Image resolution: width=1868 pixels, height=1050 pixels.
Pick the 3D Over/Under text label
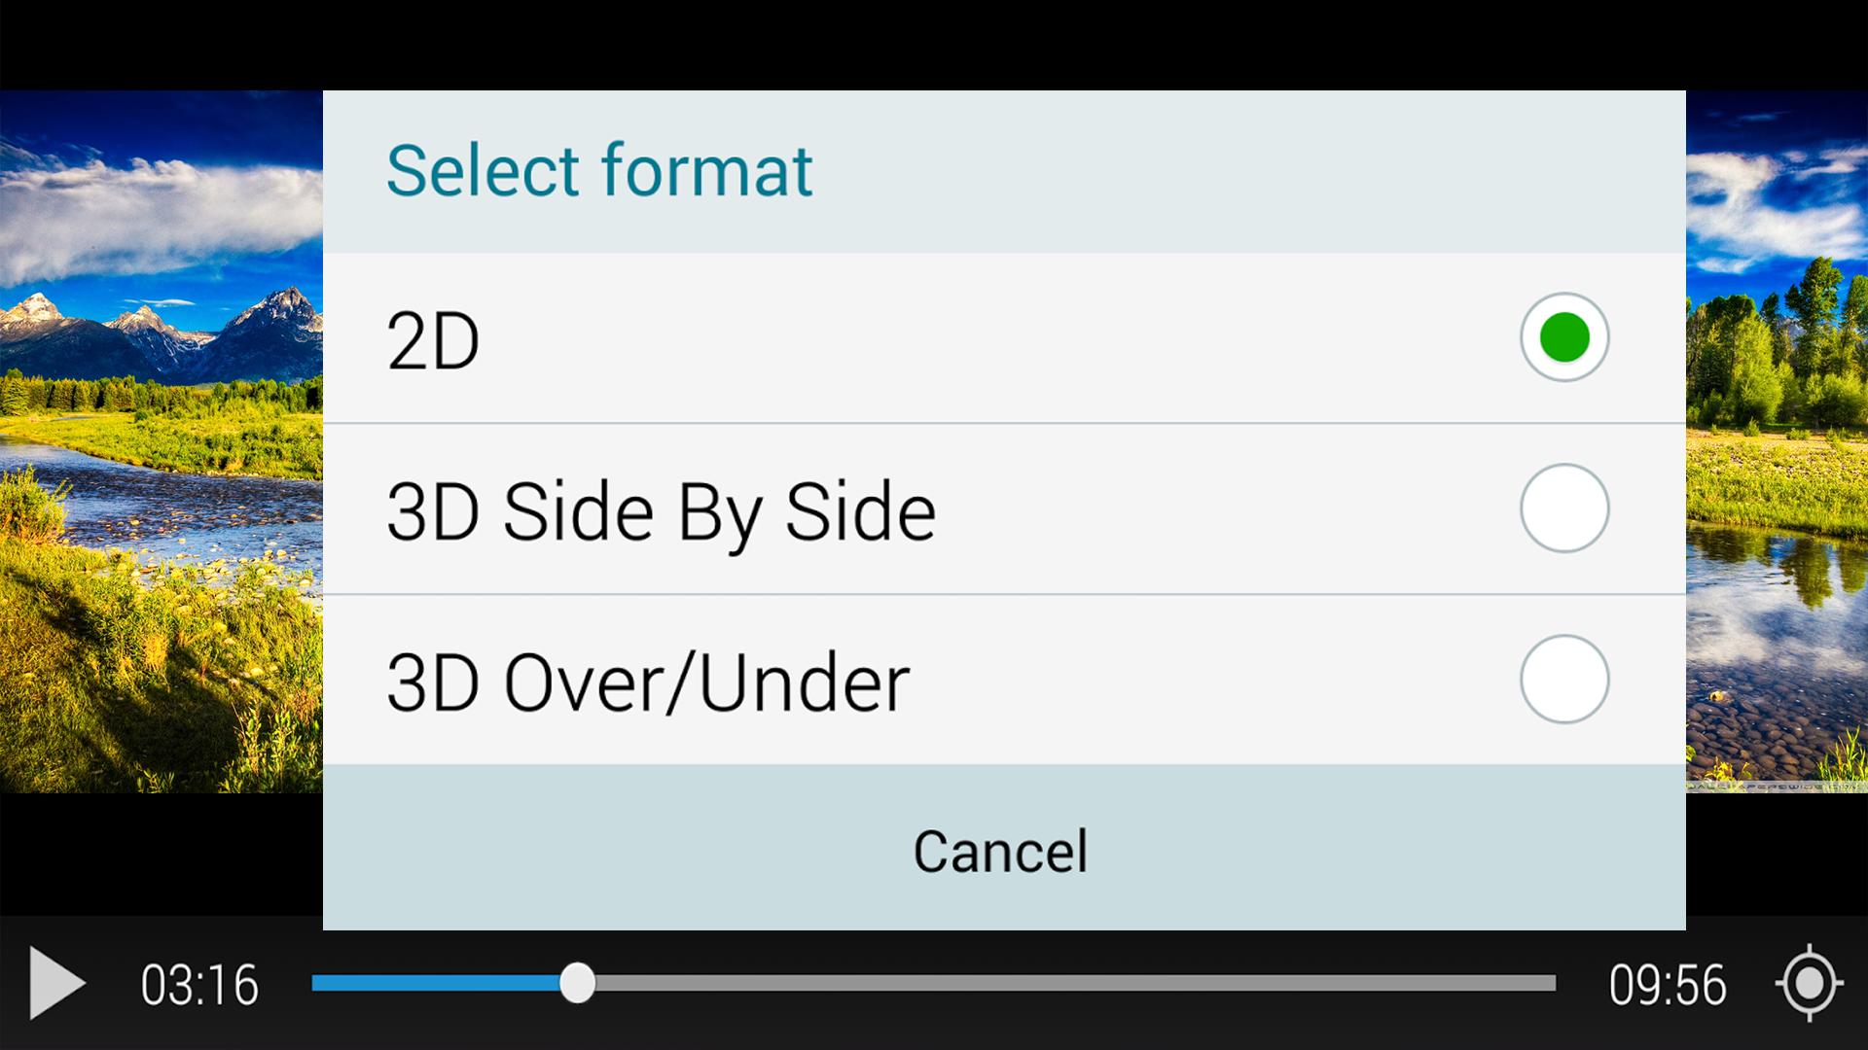tap(648, 682)
